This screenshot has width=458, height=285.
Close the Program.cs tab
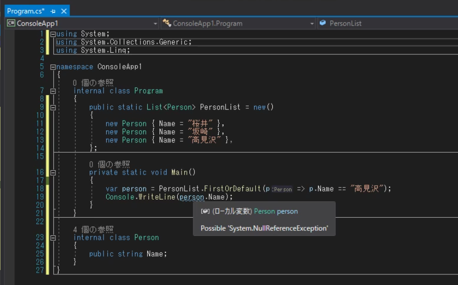click(64, 11)
